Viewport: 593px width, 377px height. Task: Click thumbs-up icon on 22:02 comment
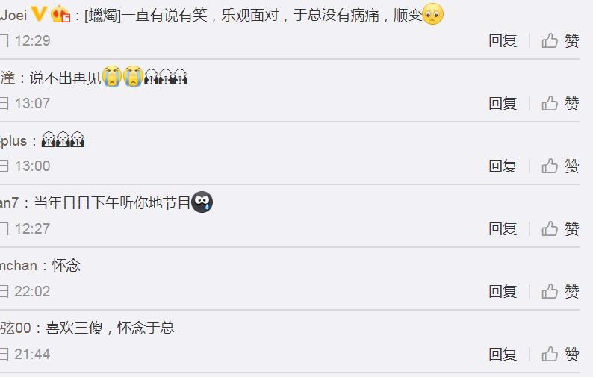pos(550,292)
